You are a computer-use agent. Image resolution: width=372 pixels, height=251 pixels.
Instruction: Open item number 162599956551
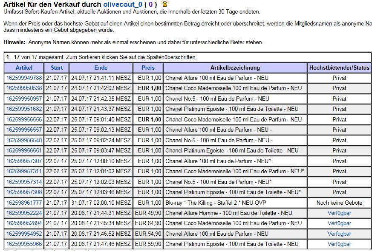pos(24,150)
